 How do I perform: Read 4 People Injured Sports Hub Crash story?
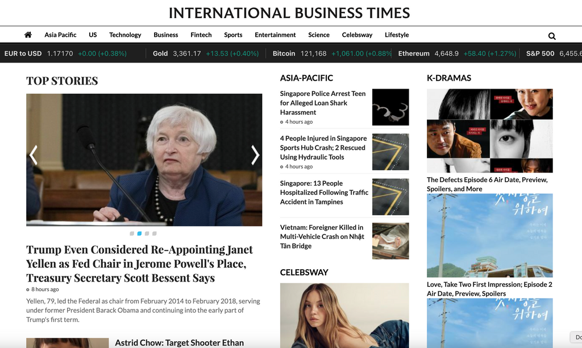(x=323, y=148)
